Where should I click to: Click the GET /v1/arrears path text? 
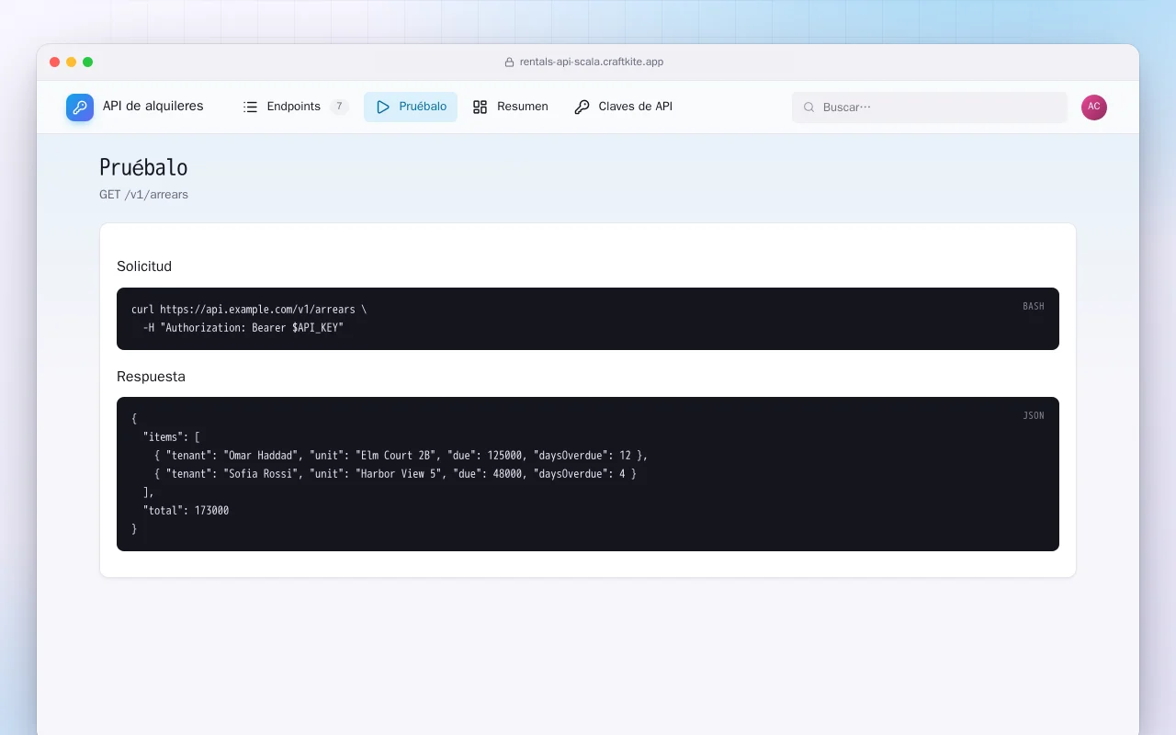pyautogui.click(x=143, y=195)
